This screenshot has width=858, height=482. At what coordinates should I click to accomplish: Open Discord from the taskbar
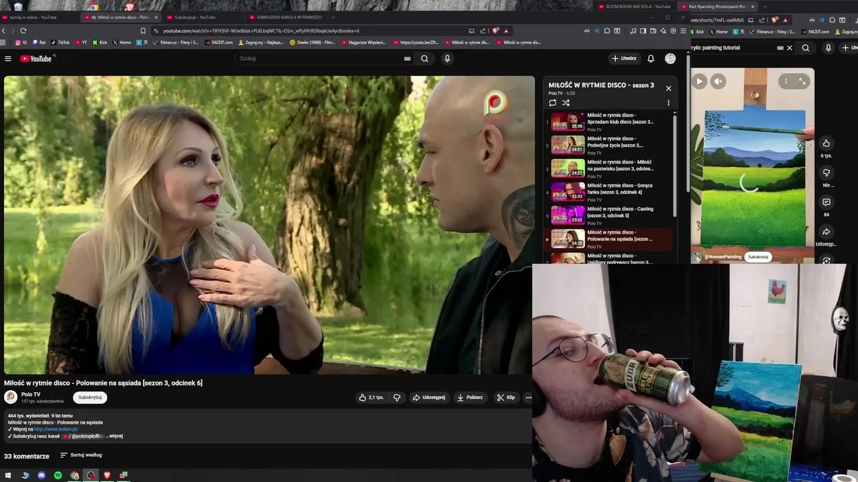[x=42, y=475]
